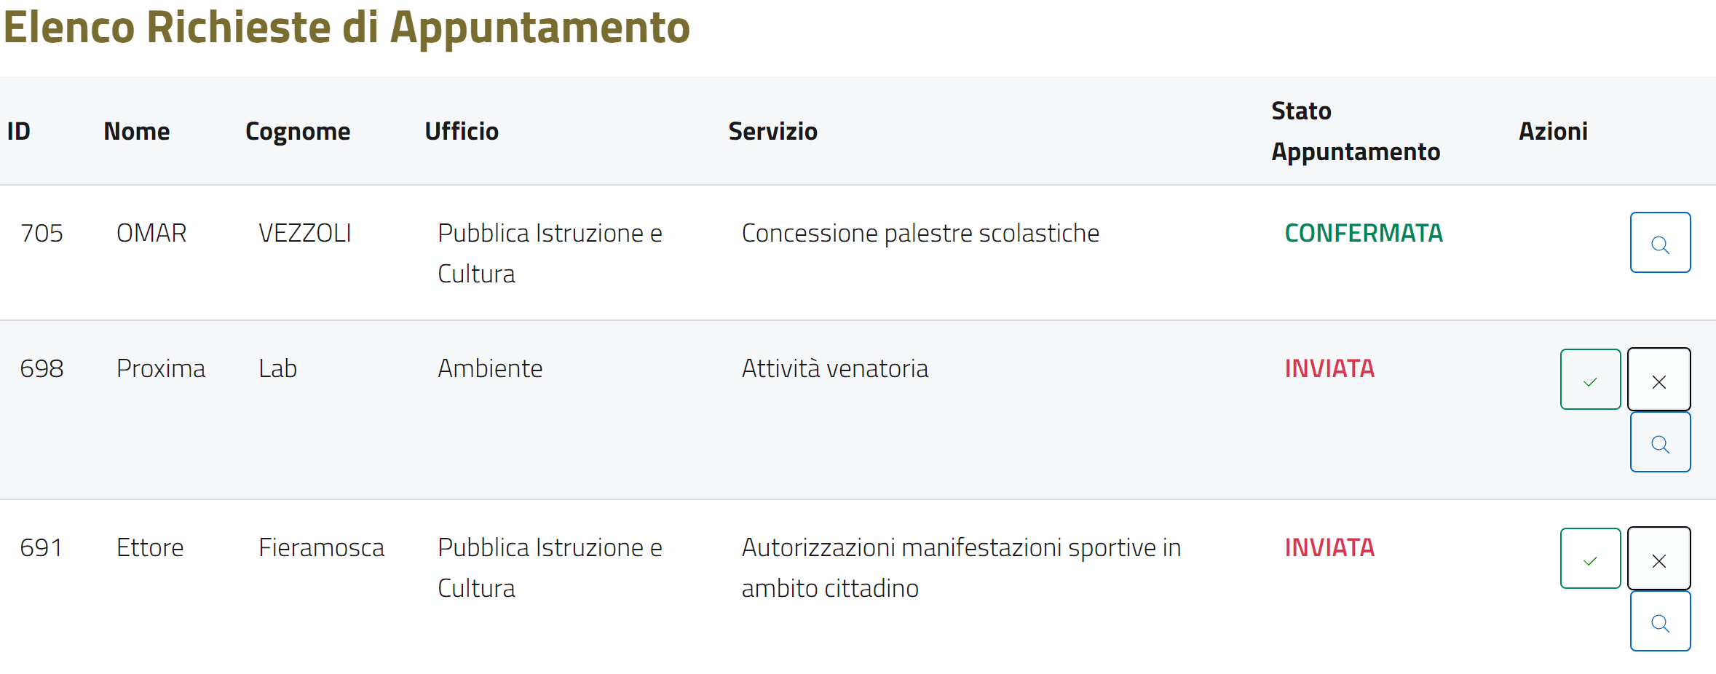
Task: Click the CONFERMATA status for OMAR VEZZOLI
Action: click(x=1363, y=233)
